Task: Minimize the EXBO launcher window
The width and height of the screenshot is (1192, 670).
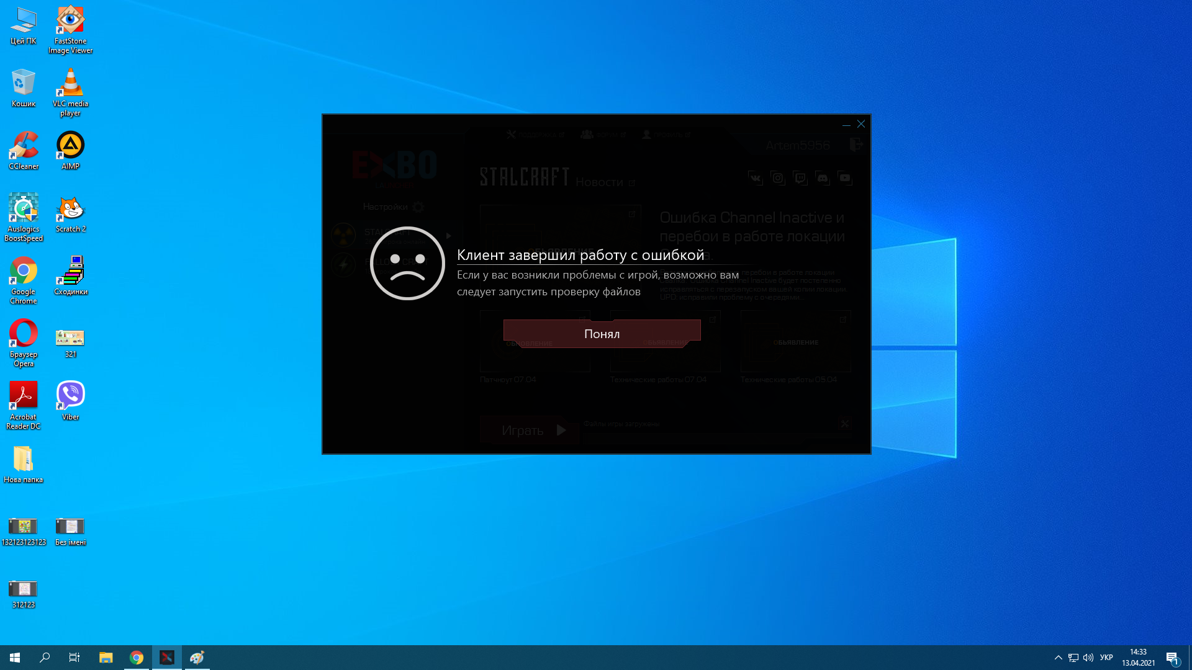Action: (x=846, y=125)
